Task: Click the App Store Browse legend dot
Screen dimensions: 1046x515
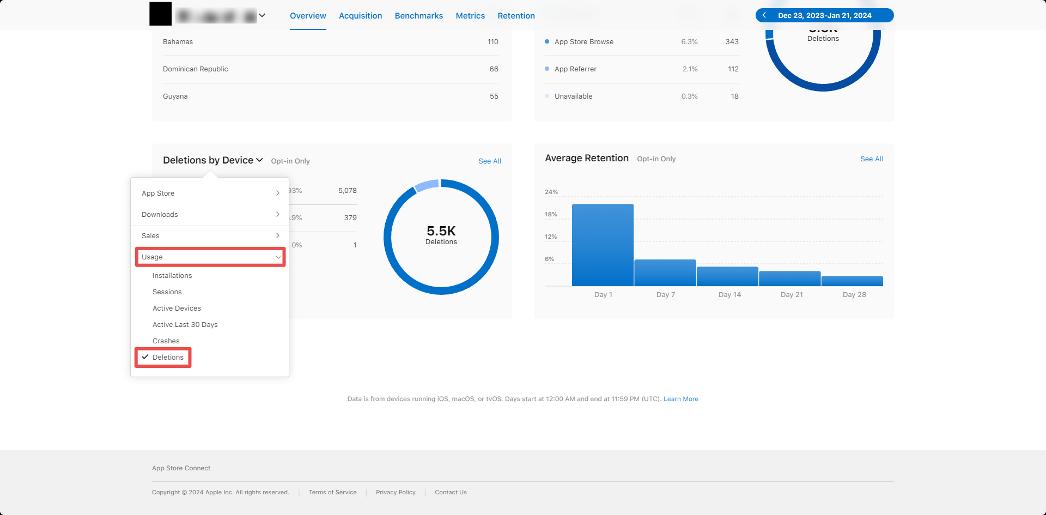Action: (547, 41)
